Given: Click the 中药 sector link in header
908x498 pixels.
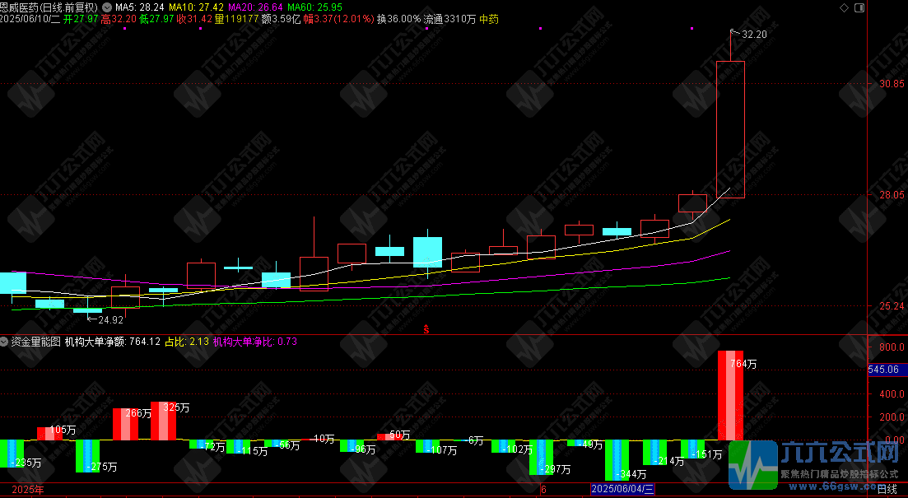Looking at the screenshot, I should point(488,18).
